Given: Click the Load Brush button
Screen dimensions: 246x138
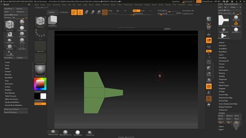Looking at the screenshot, I should pyautogui.click(x=10, y=8).
